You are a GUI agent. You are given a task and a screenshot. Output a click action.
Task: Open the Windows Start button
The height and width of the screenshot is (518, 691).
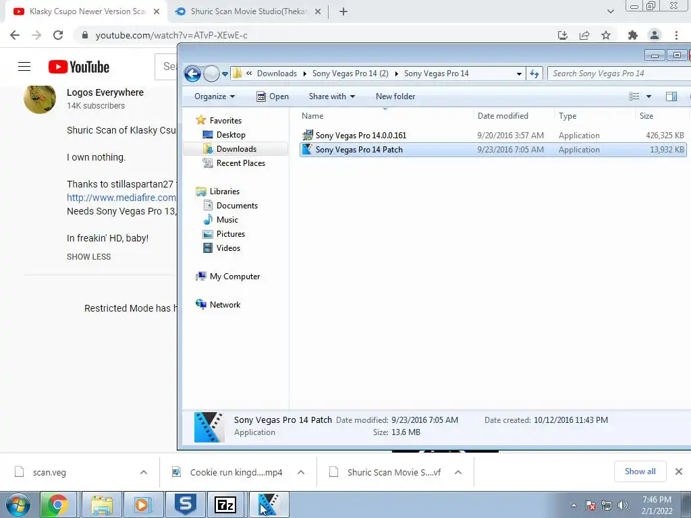click(18, 505)
